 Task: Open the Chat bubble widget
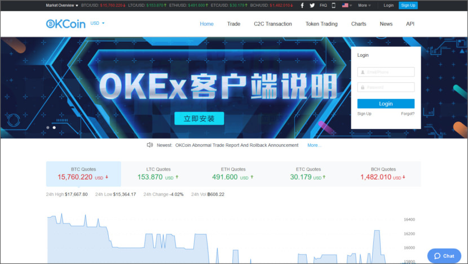(x=444, y=256)
